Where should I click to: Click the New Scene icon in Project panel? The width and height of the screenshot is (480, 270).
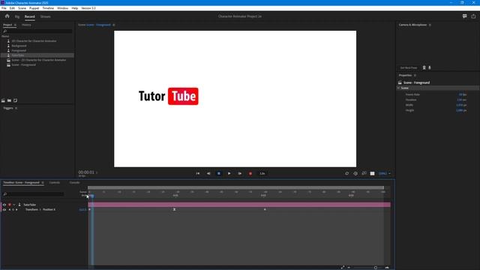click(3, 100)
